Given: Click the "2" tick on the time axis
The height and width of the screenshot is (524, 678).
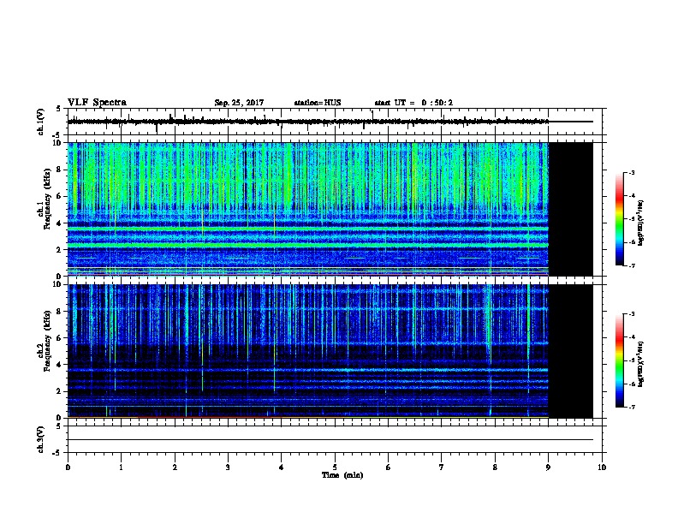Looking at the screenshot, I should click(175, 467).
